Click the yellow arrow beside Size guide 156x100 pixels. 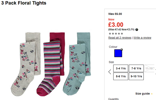point(152,94)
